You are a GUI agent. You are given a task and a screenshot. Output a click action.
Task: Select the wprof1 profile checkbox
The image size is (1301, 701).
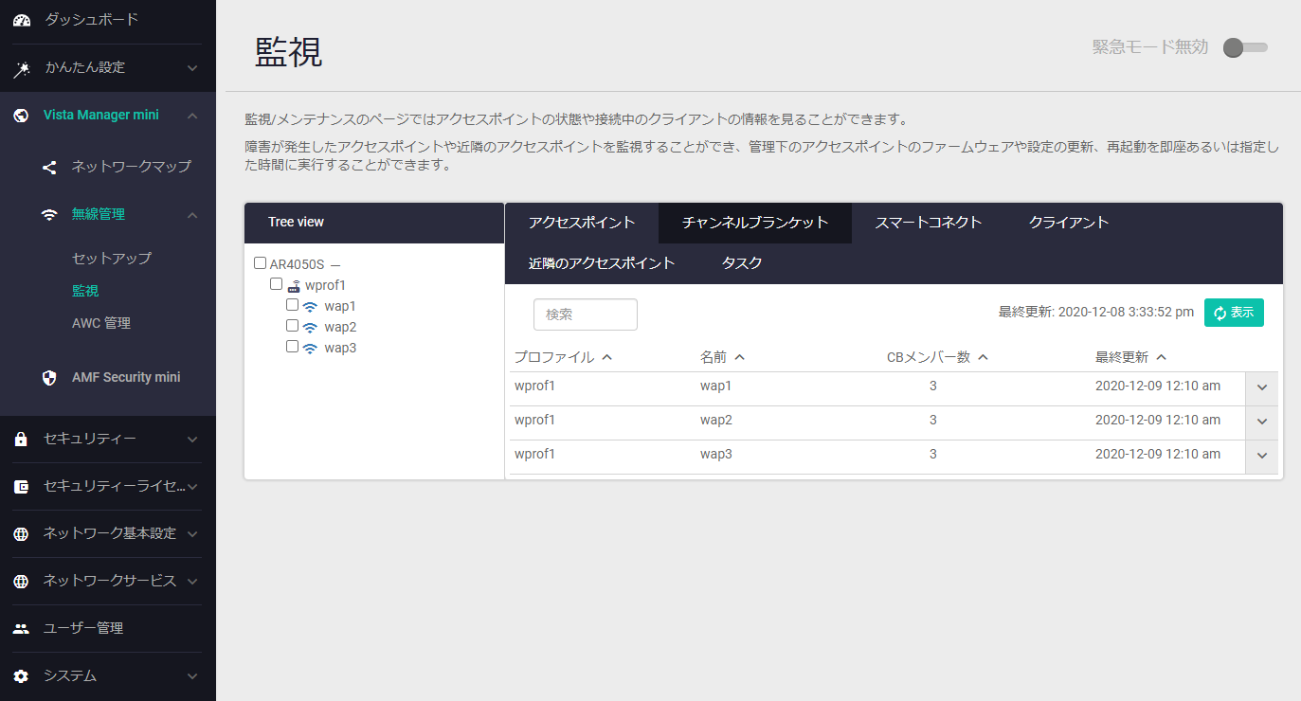pos(277,284)
